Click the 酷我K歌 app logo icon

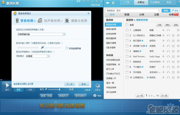point(3,3)
